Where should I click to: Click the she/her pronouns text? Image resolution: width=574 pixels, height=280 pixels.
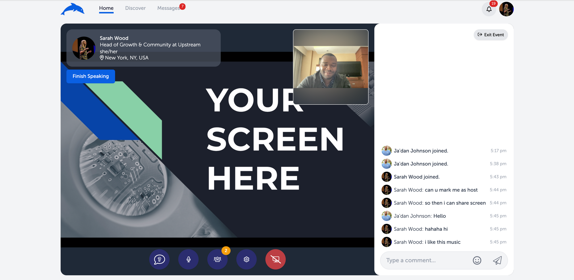pyautogui.click(x=108, y=52)
